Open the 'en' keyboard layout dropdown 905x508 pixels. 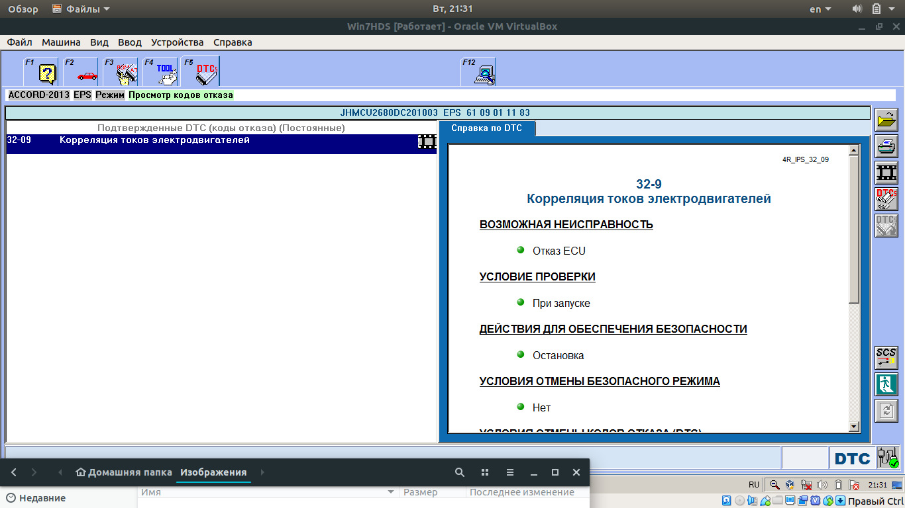(x=820, y=9)
